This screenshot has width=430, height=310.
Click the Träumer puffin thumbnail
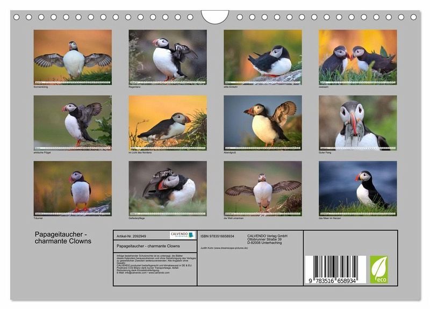73,188
